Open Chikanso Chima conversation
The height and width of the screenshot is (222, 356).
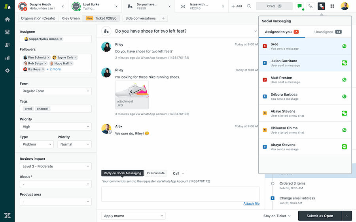click(x=305, y=130)
